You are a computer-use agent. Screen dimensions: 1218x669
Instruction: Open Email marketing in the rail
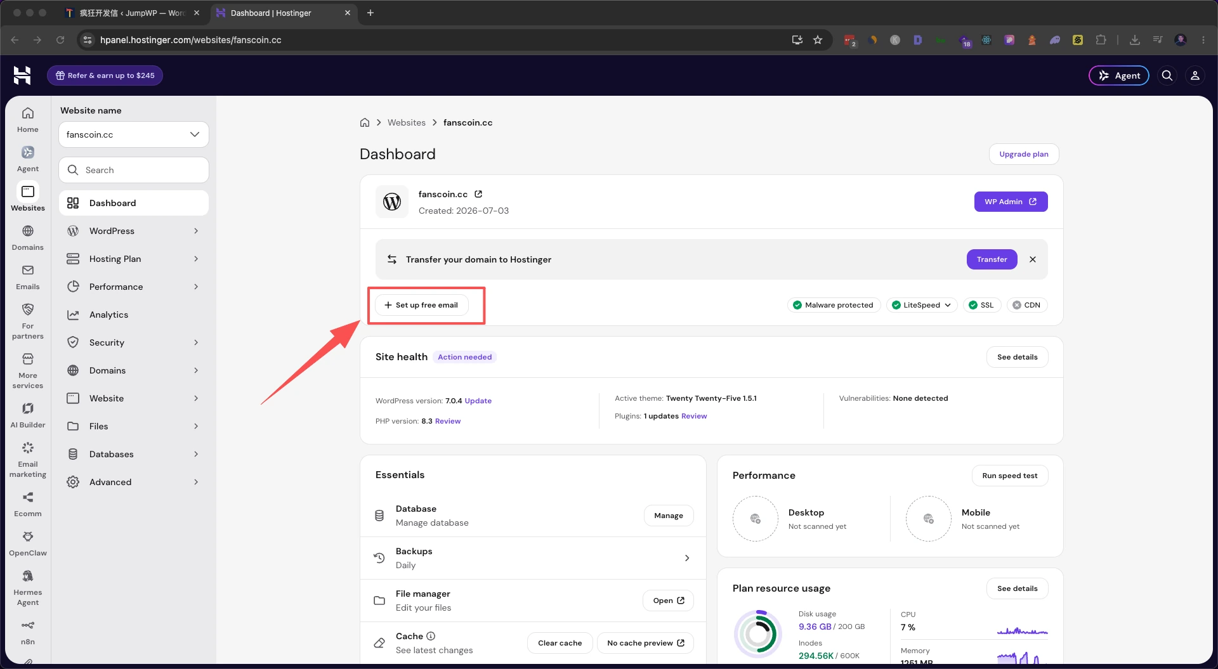coord(28,460)
